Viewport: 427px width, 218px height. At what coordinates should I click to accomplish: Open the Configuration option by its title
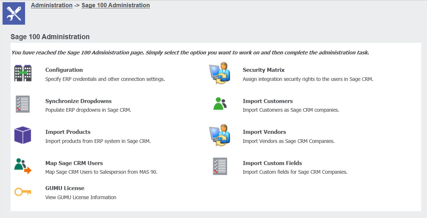click(x=64, y=70)
